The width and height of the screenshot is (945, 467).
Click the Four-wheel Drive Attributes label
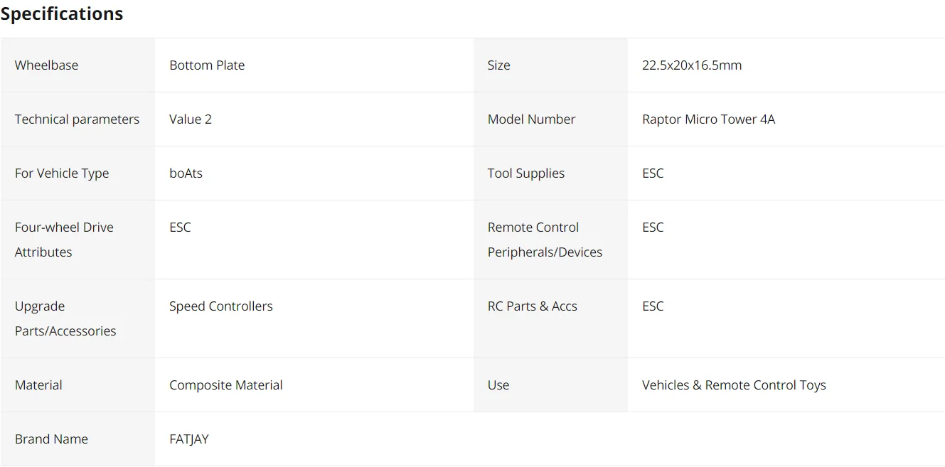point(64,240)
